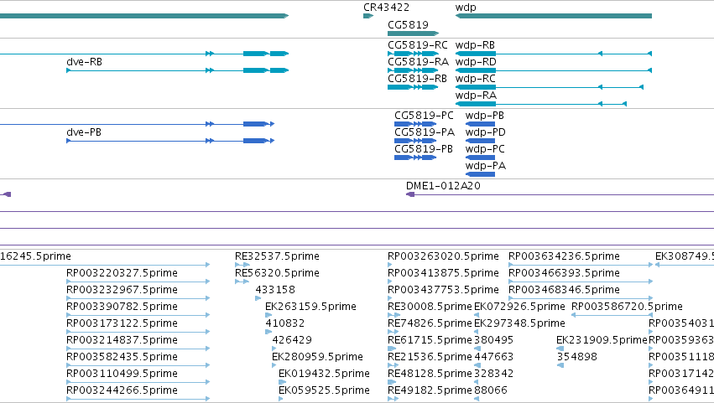Screen dimensions: 714x403
Task: Pick EST label RE61715.5prime
Action: click(430, 341)
